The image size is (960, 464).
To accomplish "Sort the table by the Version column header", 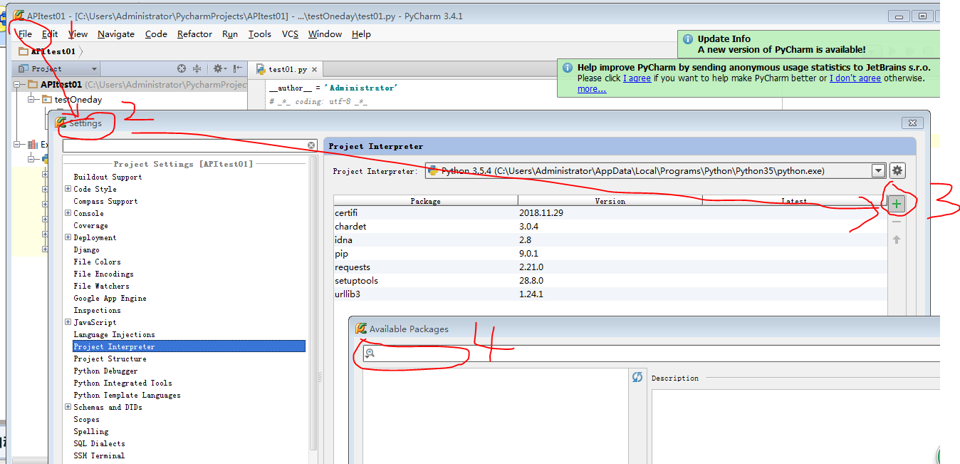I will (610, 201).
